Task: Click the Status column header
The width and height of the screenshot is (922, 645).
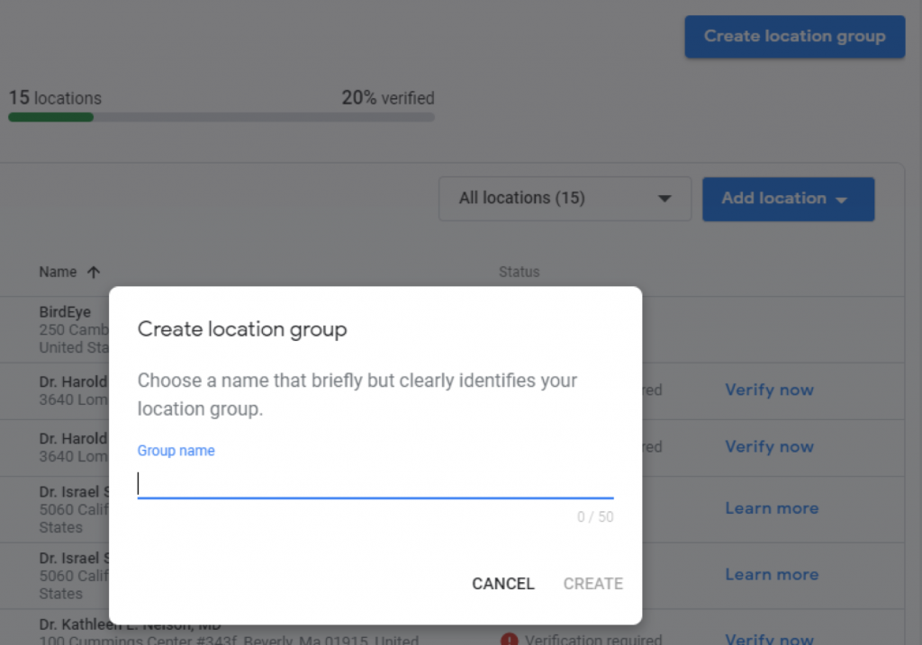Action: click(x=519, y=272)
